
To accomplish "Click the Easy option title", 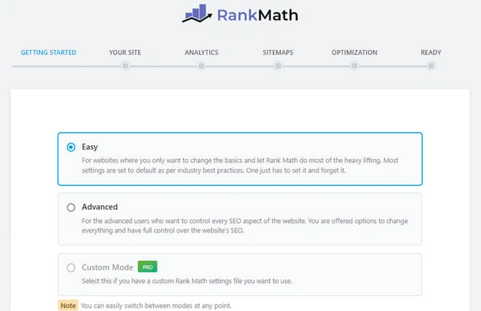I will coord(89,147).
